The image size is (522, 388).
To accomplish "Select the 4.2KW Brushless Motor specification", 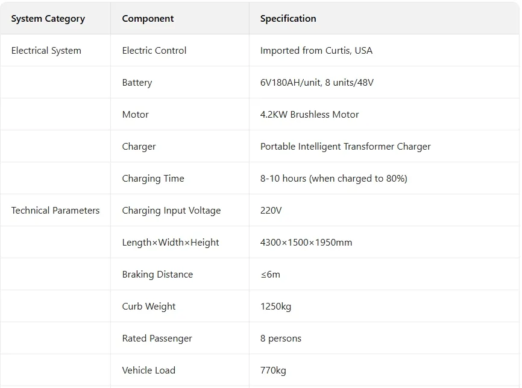I will point(309,115).
